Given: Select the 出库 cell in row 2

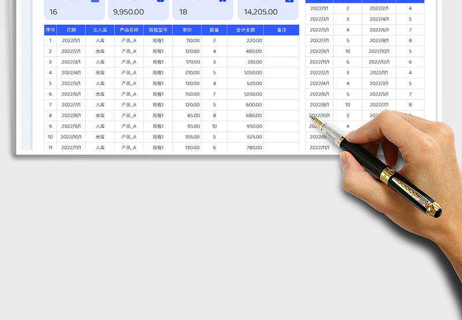Looking at the screenshot, I should tap(100, 51).
